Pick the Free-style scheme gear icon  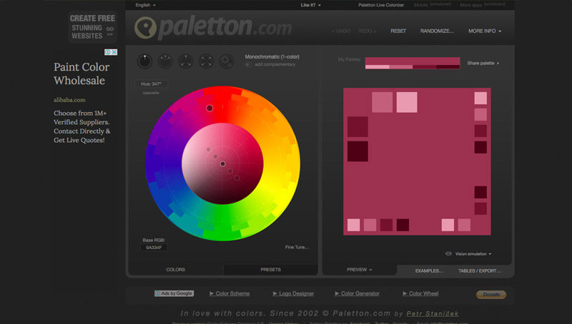click(x=227, y=61)
